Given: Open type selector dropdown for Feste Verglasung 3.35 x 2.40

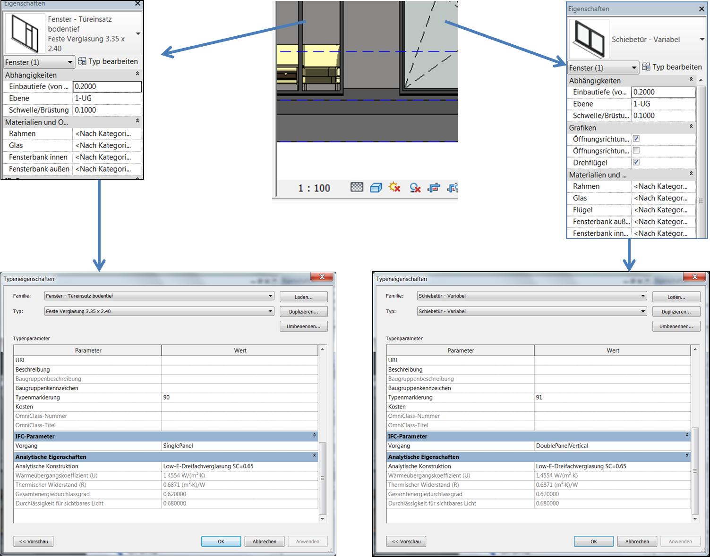Looking at the screenshot, I should [138, 33].
